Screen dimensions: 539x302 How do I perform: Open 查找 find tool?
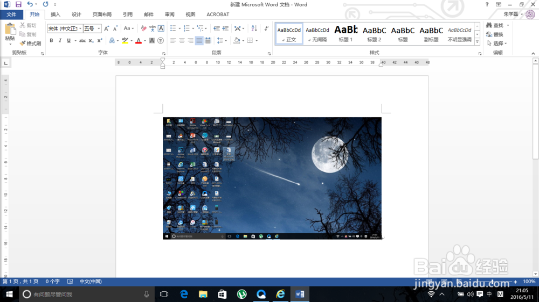click(x=497, y=25)
